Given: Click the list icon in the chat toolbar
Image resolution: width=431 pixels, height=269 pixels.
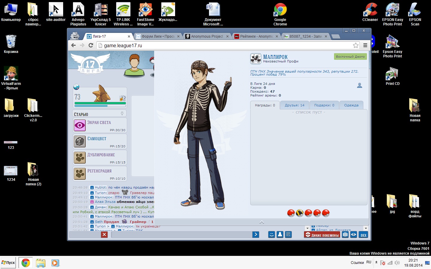Looking at the screenshot, I should [x=288, y=235].
